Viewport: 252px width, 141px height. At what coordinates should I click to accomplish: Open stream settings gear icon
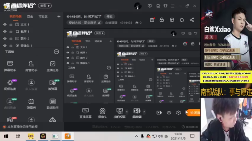[178, 113]
